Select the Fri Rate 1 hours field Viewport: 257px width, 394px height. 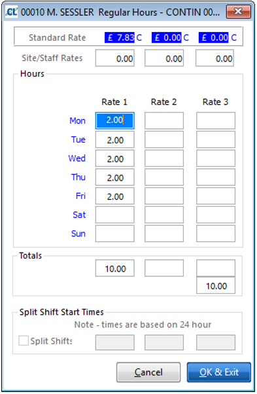click(x=114, y=196)
